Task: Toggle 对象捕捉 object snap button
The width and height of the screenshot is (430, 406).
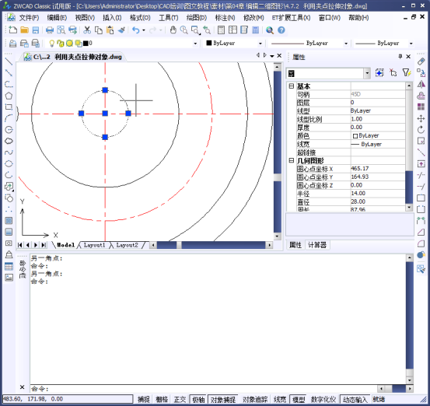Action: click(223, 399)
